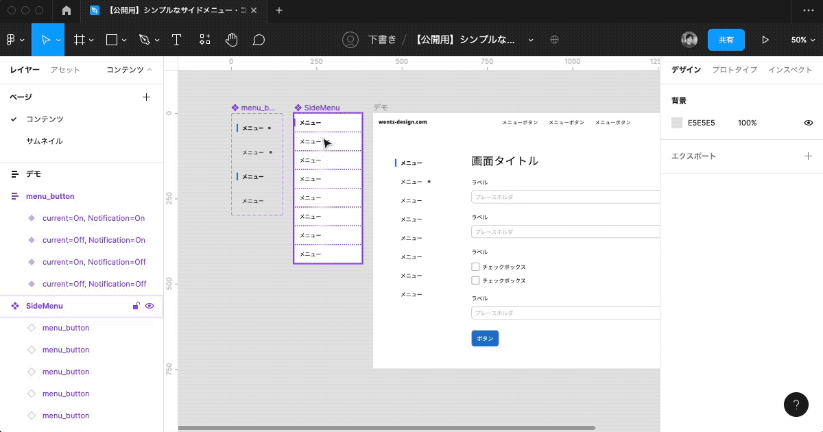Open the file name dropdown chevron
The image size is (823, 432).
[530, 40]
